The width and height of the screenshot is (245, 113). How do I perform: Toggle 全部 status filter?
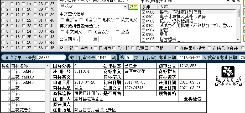pyautogui.click(x=62, y=48)
